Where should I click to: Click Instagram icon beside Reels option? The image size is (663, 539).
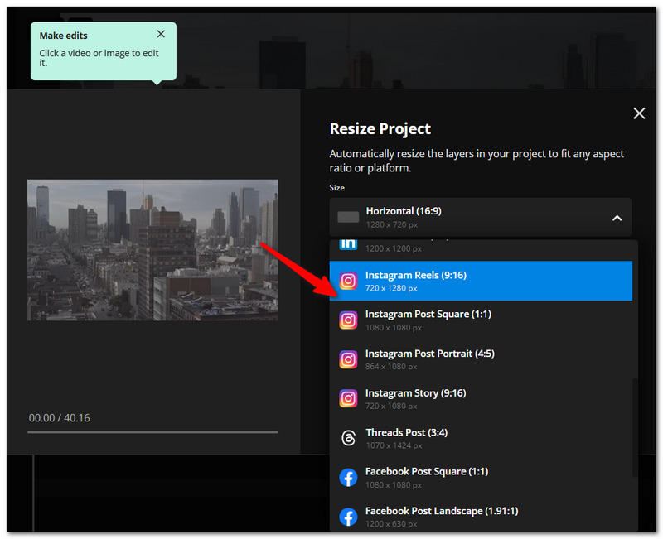point(348,281)
